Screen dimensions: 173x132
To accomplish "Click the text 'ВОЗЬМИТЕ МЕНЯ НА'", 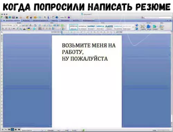I will (89, 45).
